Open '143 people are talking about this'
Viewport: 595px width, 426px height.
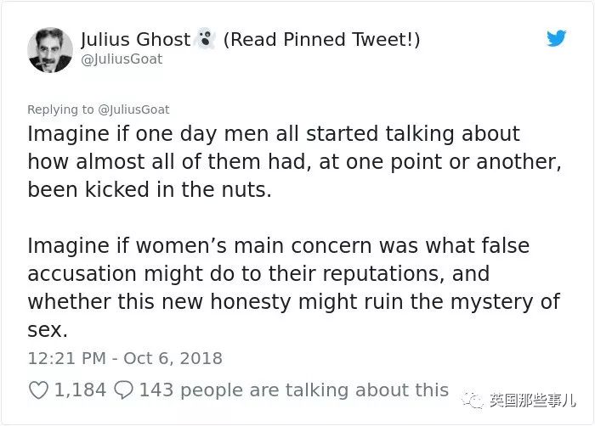(x=294, y=390)
